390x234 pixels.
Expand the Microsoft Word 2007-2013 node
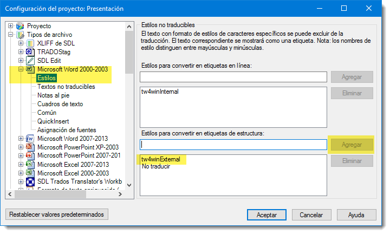coord(21,138)
